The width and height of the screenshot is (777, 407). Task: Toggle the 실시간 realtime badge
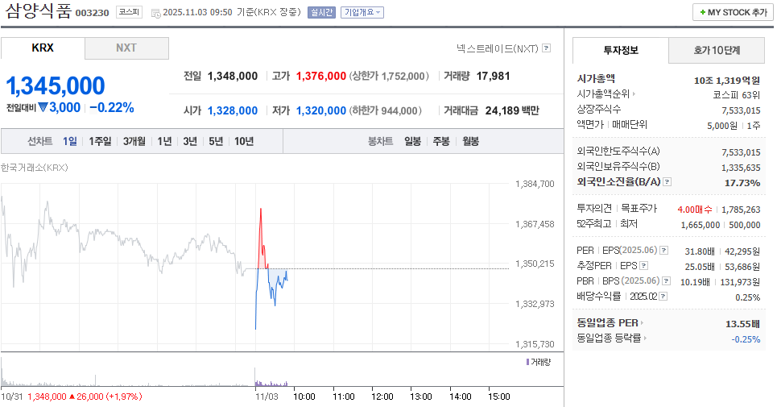click(x=321, y=12)
